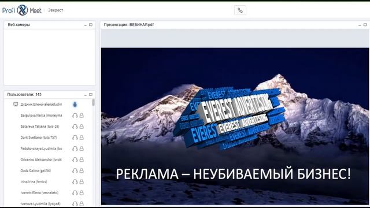
Task: Click headphones icon for Fedotovskaya Lyudmila
Action: pyautogui.click(x=75, y=148)
